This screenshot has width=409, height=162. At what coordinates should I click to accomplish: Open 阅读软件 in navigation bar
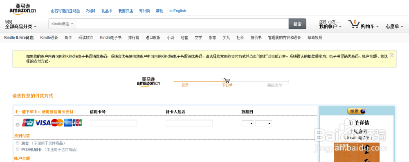click(x=86, y=38)
